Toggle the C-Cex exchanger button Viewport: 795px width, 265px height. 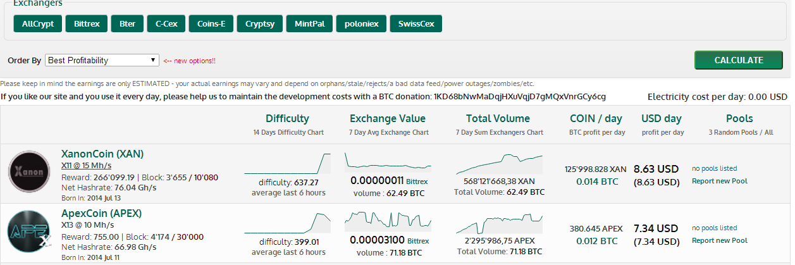coord(166,23)
